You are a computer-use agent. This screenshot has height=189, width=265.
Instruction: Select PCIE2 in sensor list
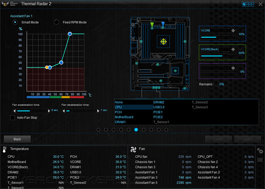[x=158, y=117]
